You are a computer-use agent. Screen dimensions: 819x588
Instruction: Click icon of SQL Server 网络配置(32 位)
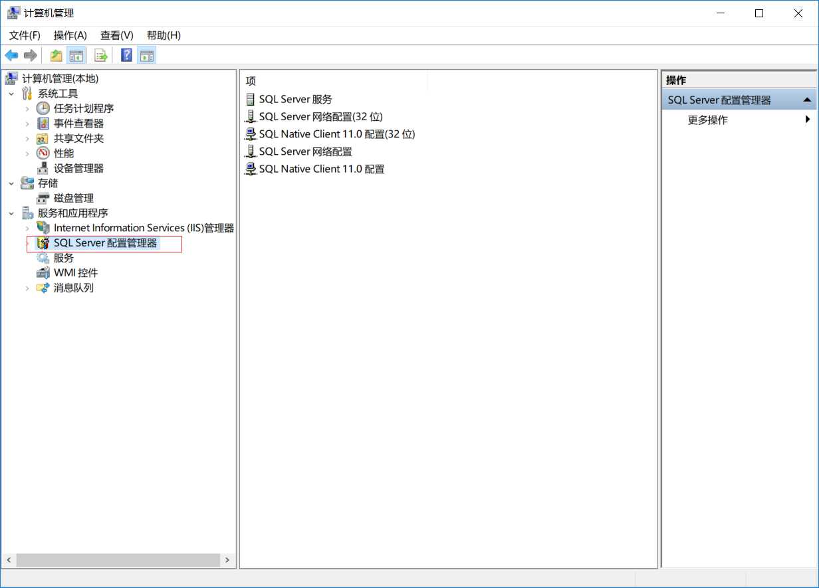[x=251, y=116]
